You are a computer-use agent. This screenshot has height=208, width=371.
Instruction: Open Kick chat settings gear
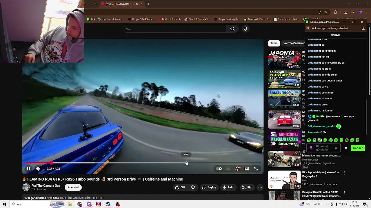[x=346, y=148]
